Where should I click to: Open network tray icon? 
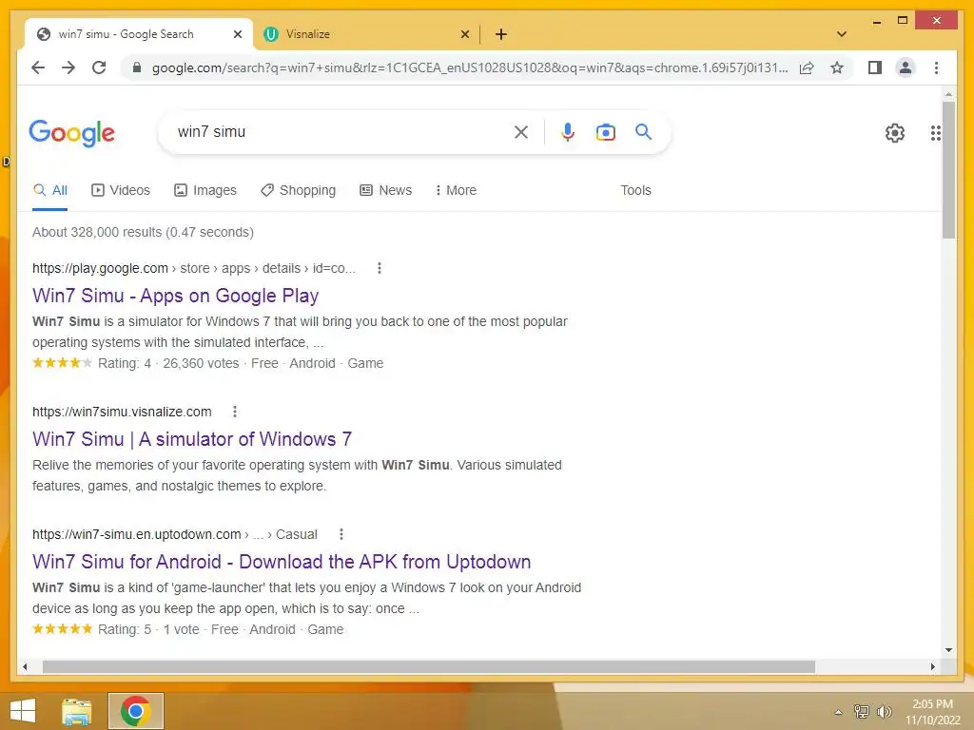pyautogui.click(x=861, y=711)
